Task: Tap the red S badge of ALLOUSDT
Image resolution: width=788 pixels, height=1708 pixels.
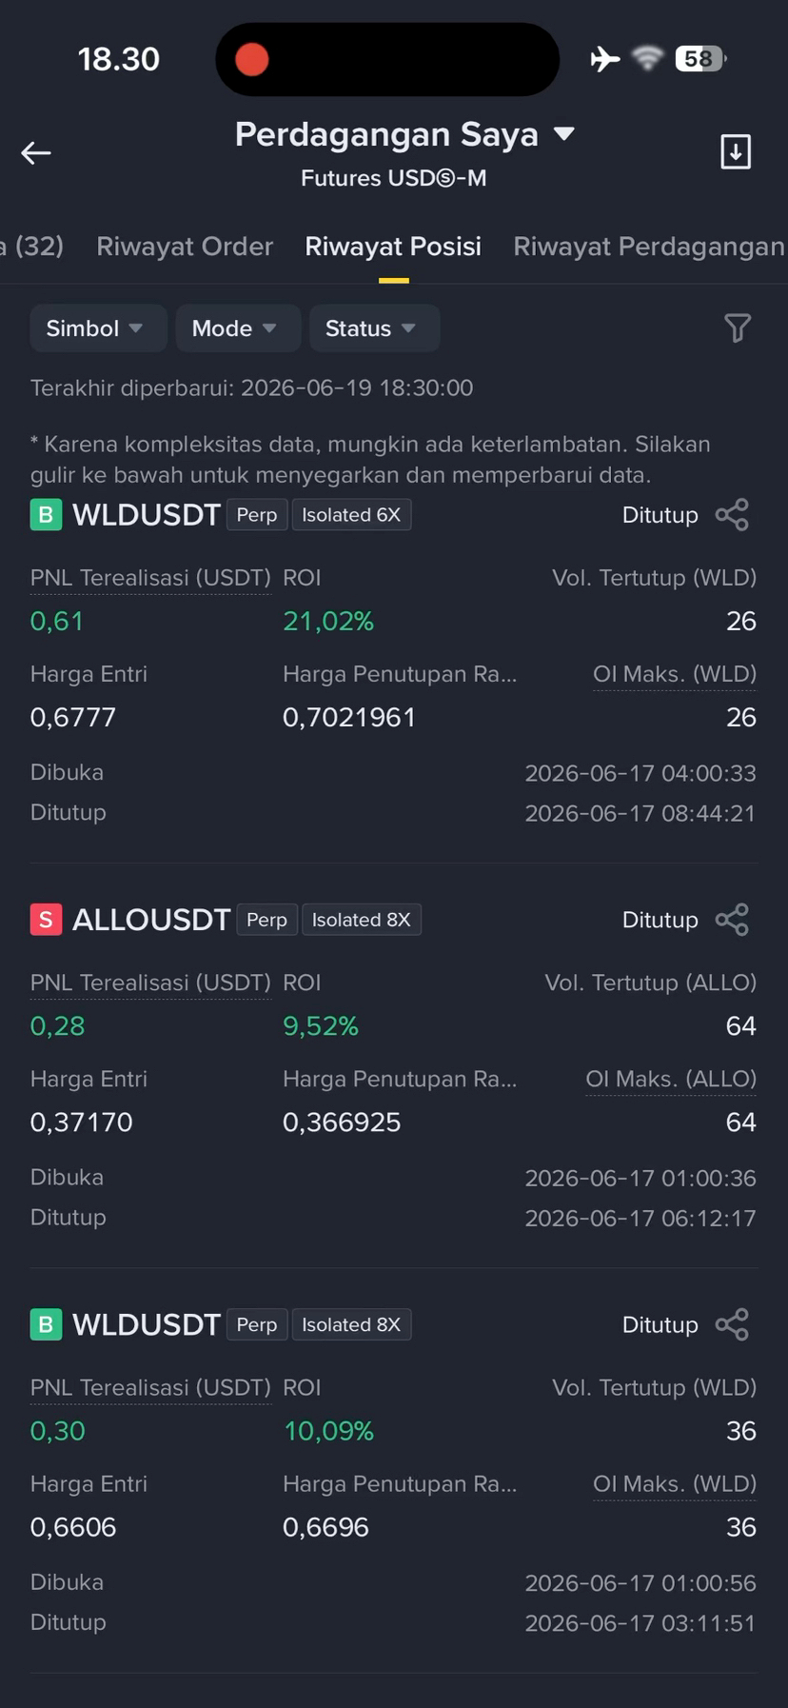Action: [x=46, y=920]
